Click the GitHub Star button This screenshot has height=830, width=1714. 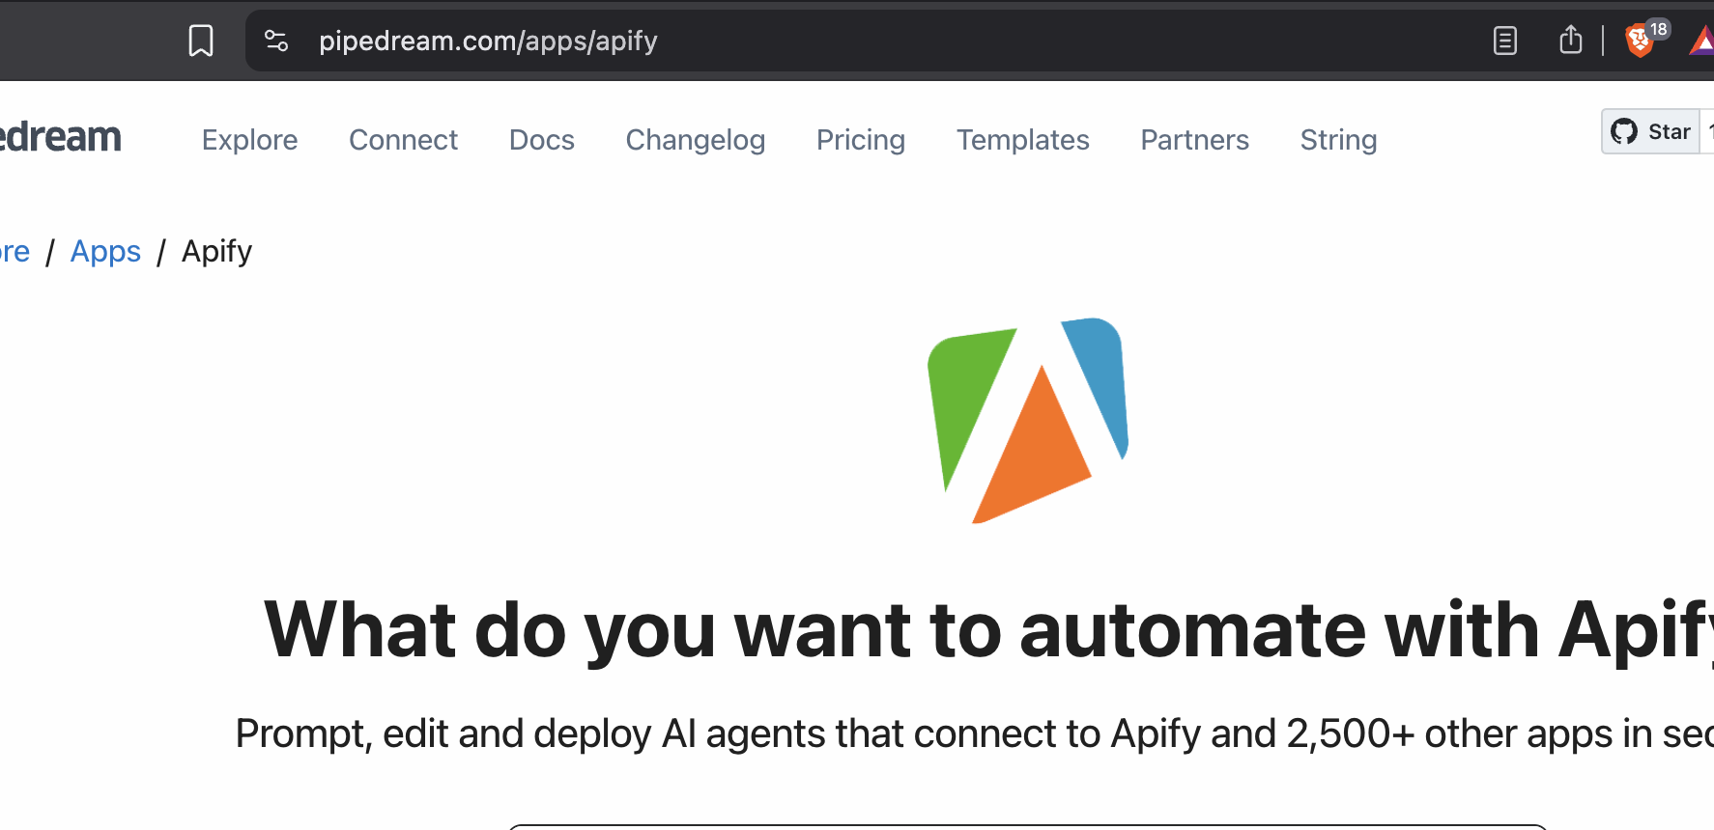[1650, 131]
